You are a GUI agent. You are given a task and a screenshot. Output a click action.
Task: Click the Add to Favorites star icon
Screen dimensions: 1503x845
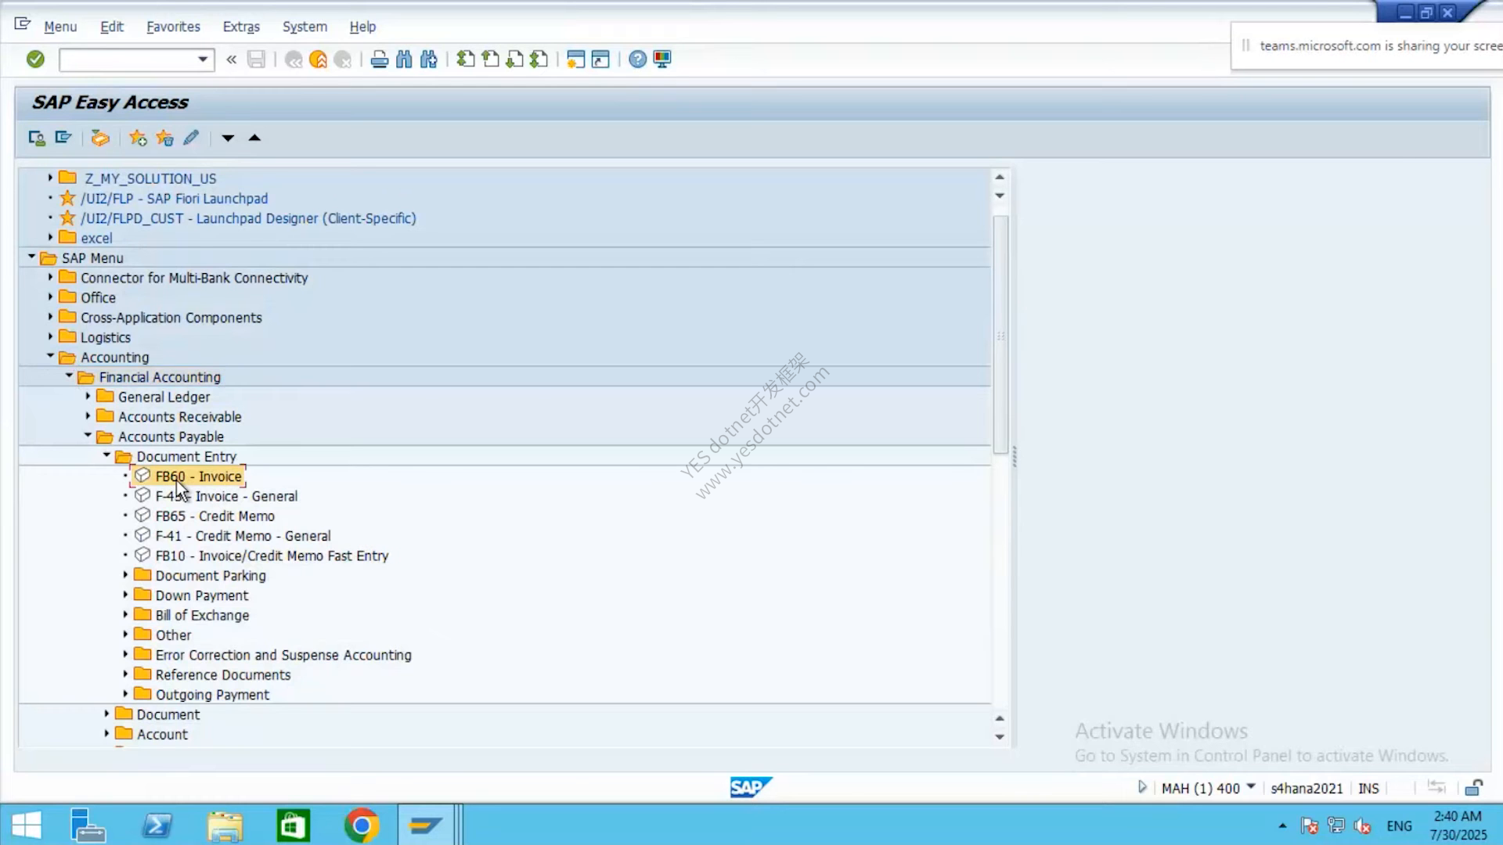(138, 138)
